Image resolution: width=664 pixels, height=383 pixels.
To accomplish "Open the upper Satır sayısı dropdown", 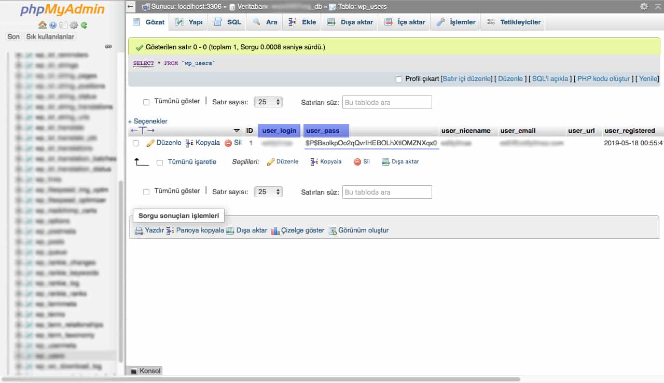I will 268,102.
